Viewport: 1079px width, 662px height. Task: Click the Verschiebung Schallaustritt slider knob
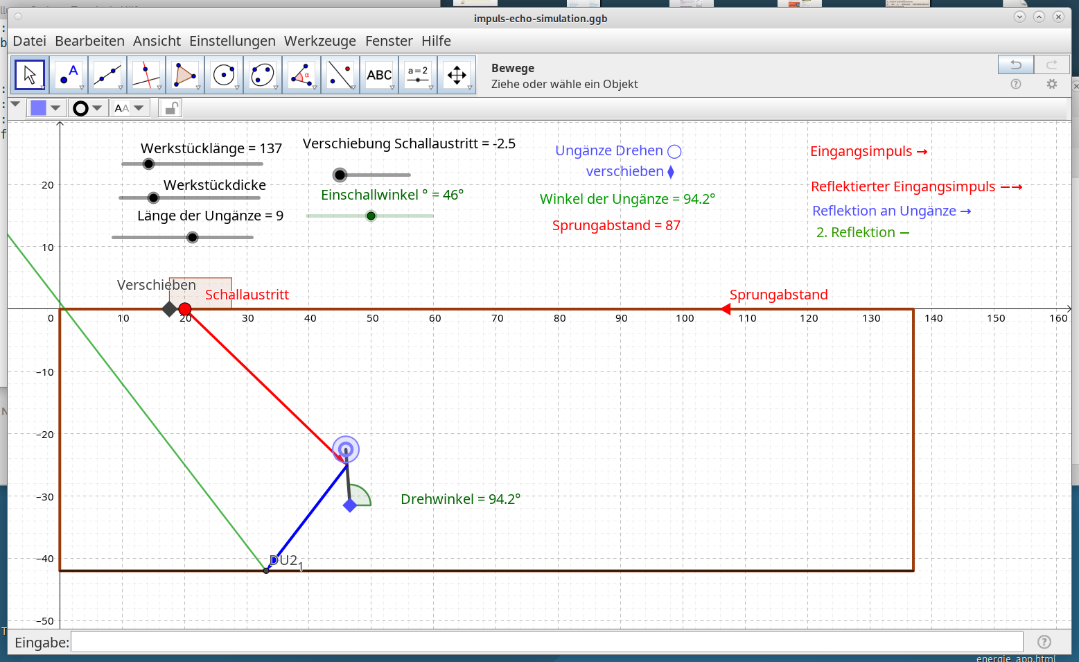(340, 175)
